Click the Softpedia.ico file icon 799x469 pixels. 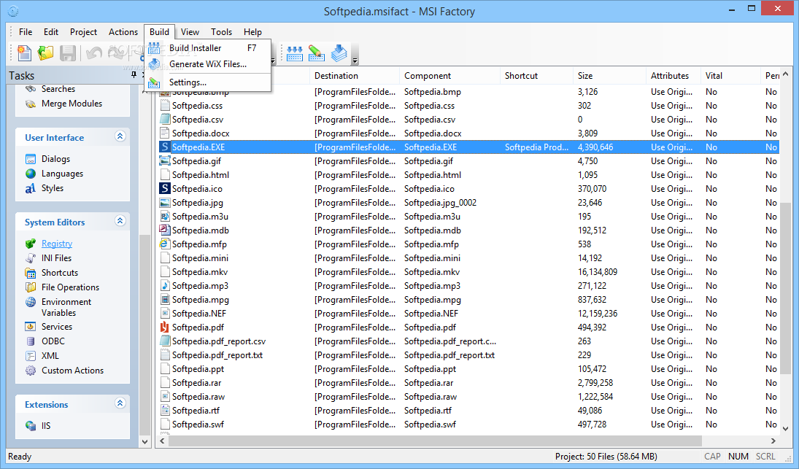[x=165, y=188]
